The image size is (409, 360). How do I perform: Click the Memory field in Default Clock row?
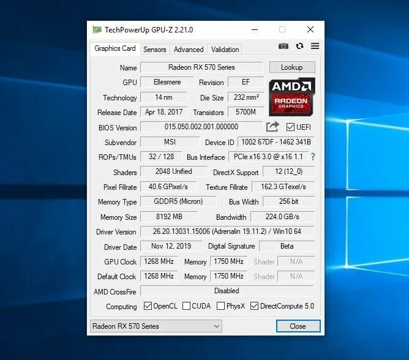point(229,276)
